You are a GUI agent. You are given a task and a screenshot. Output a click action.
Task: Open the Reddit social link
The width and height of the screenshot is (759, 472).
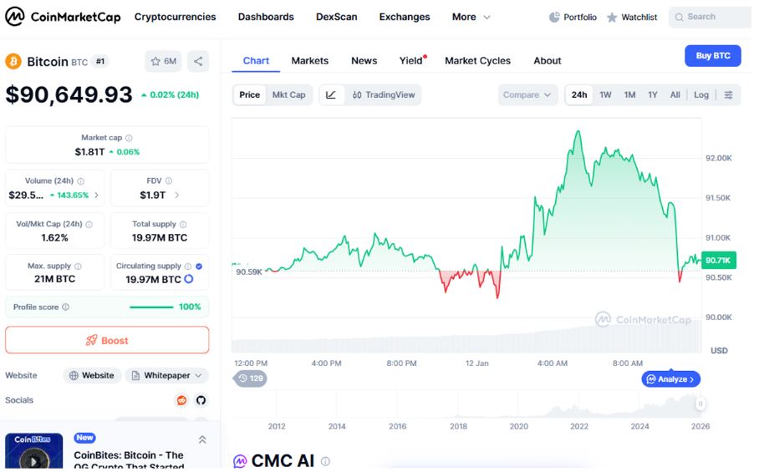pyautogui.click(x=181, y=400)
